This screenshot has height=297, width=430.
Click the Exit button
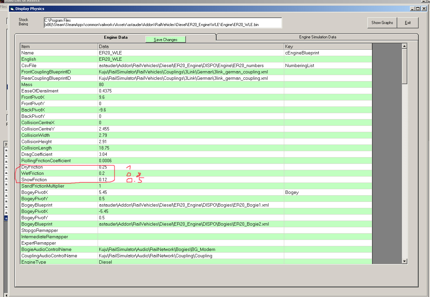[x=408, y=23]
